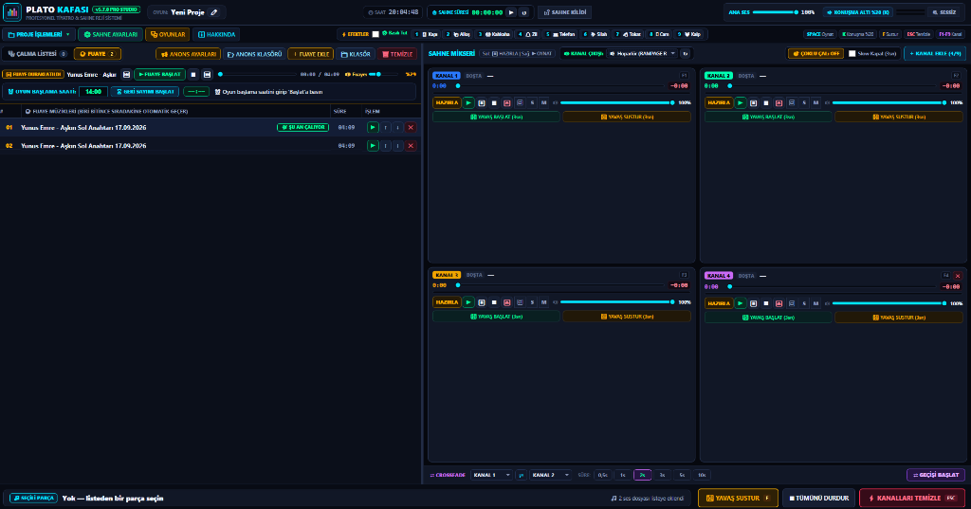Open the Proje İşlemleri dropdown
971x509 pixels.
click(38, 35)
